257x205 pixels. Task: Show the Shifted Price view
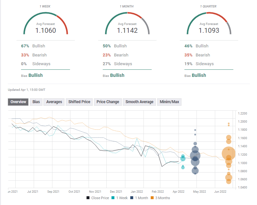79,102
